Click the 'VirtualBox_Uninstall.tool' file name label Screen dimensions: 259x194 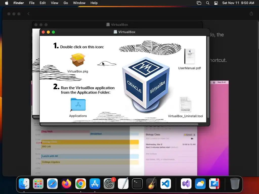pos(185,116)
